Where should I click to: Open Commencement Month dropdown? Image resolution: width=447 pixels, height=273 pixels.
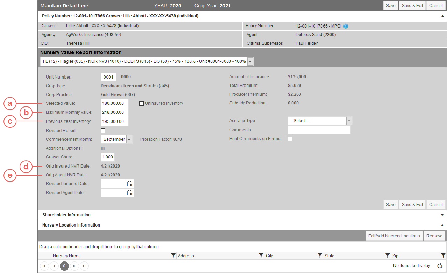129,139
